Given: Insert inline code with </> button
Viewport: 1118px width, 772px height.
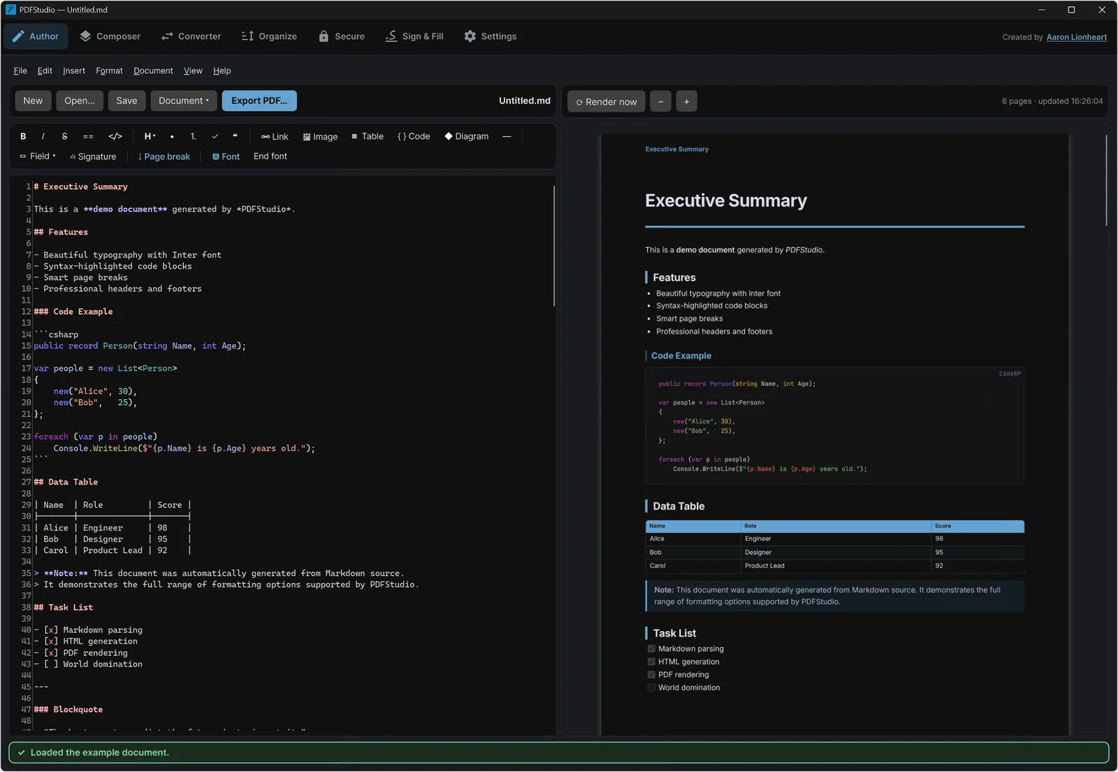Looking at the screenshot, I should (x=115, y=137).
